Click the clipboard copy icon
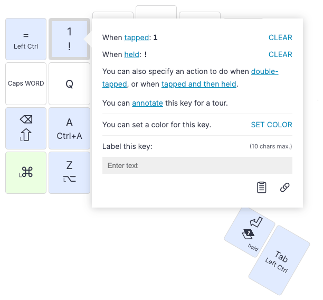The width and height of the screenshot is (323, 300). point(261,187)
